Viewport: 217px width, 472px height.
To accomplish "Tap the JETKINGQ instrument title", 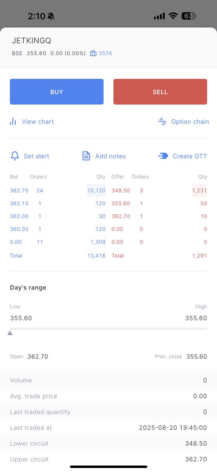I will click(32, 41).
